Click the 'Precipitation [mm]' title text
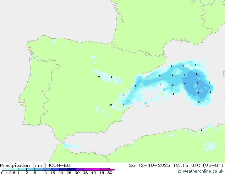This screenshot has height=174, width=225. coord(23,165)
